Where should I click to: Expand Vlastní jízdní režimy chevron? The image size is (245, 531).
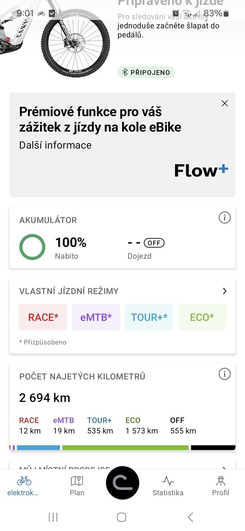[225, 291]
